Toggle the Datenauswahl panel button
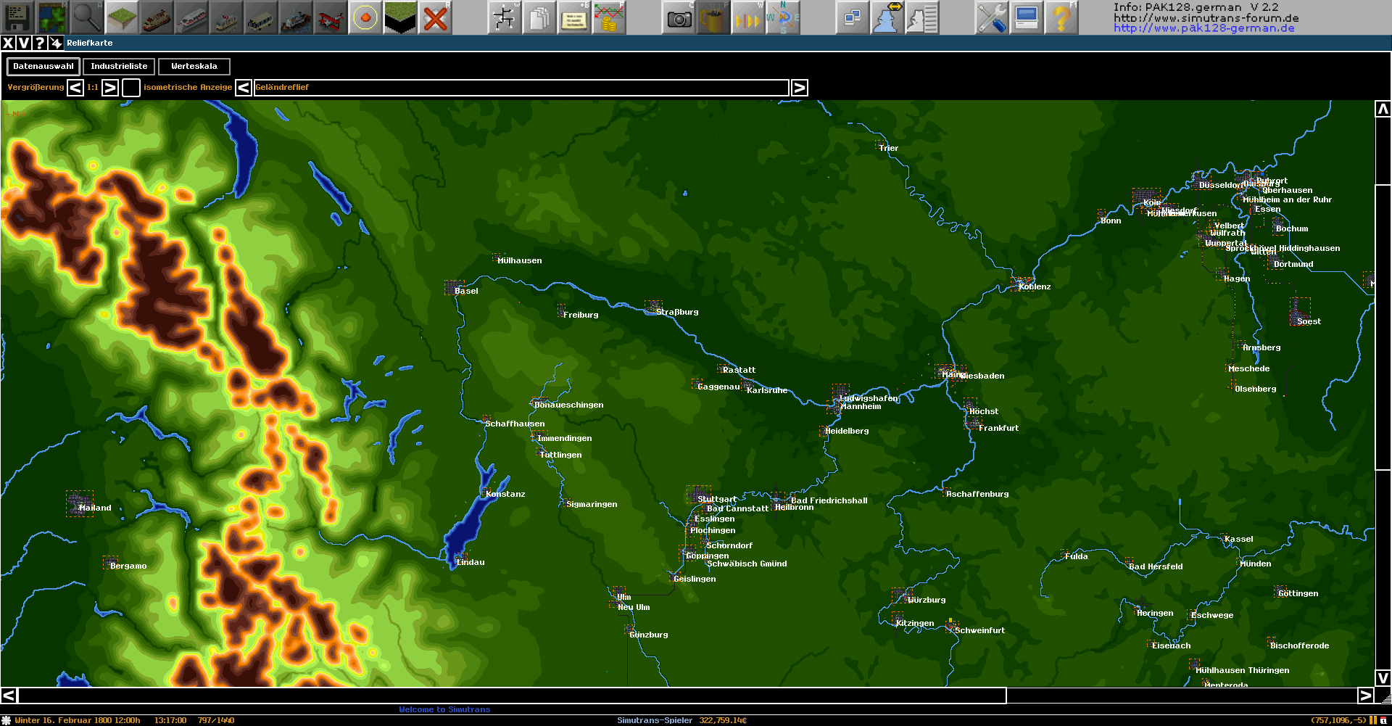 [43, 67]
